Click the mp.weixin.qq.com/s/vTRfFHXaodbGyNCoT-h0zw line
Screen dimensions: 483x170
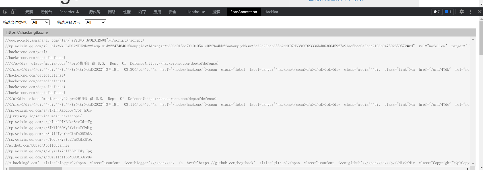[48, 110]
